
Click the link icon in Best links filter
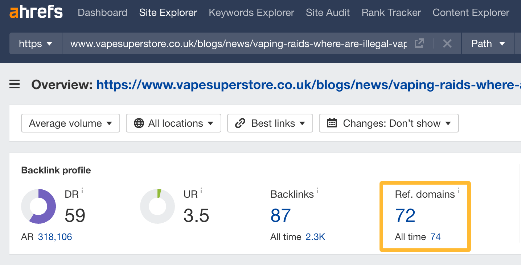[x=239, y=123]
